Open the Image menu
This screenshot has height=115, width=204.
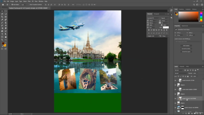click(12, 1)
